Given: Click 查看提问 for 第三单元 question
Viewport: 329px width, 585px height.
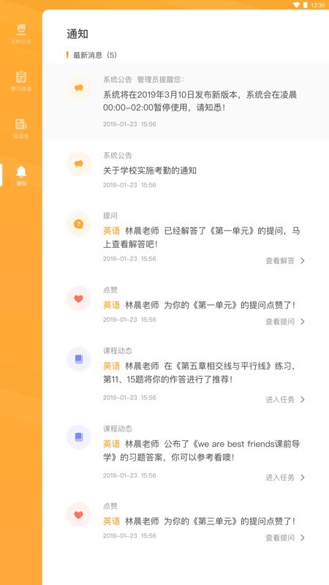Looking at the screenshot, I should pos(280,538).
